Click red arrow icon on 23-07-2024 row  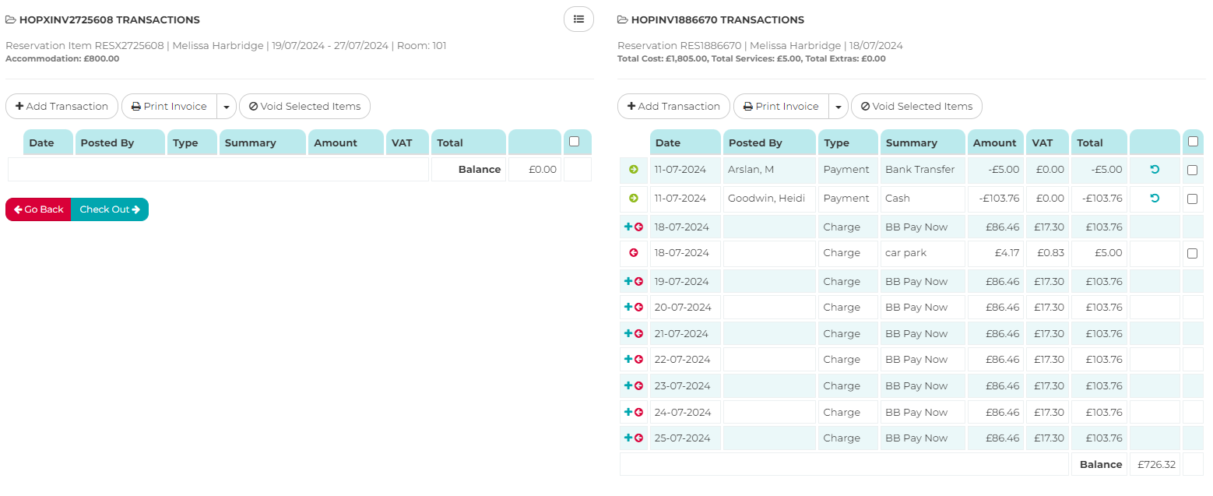tap(639, 386)
